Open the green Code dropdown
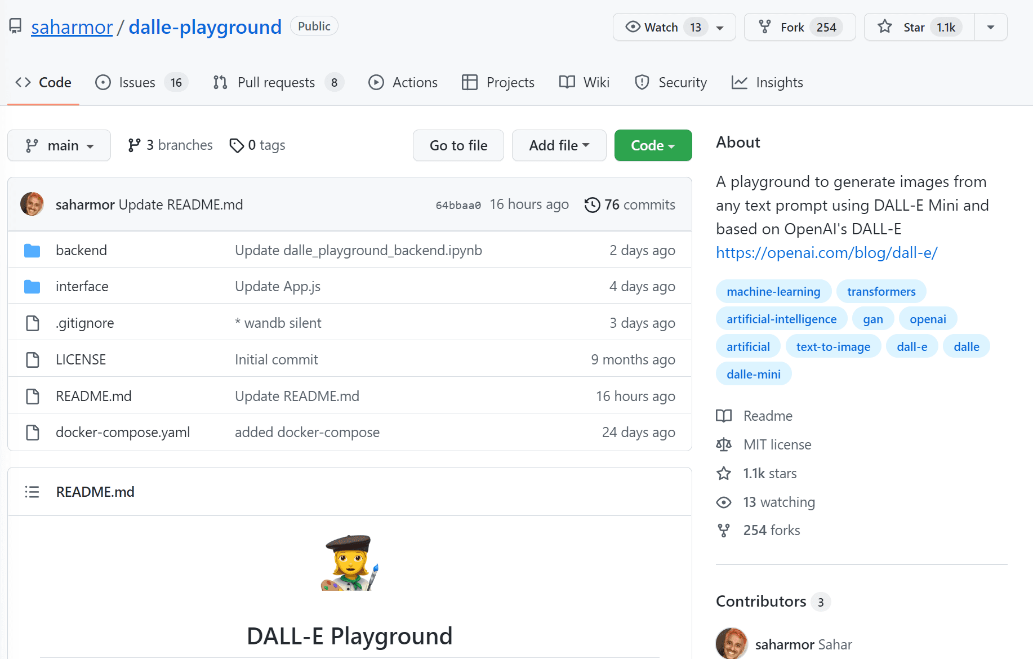 [x=653, y=145]
